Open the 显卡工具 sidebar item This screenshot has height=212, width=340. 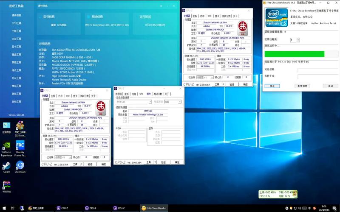(x=17, y=47)
